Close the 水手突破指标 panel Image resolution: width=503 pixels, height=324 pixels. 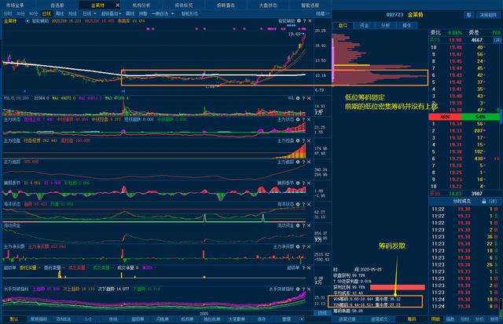309,289
